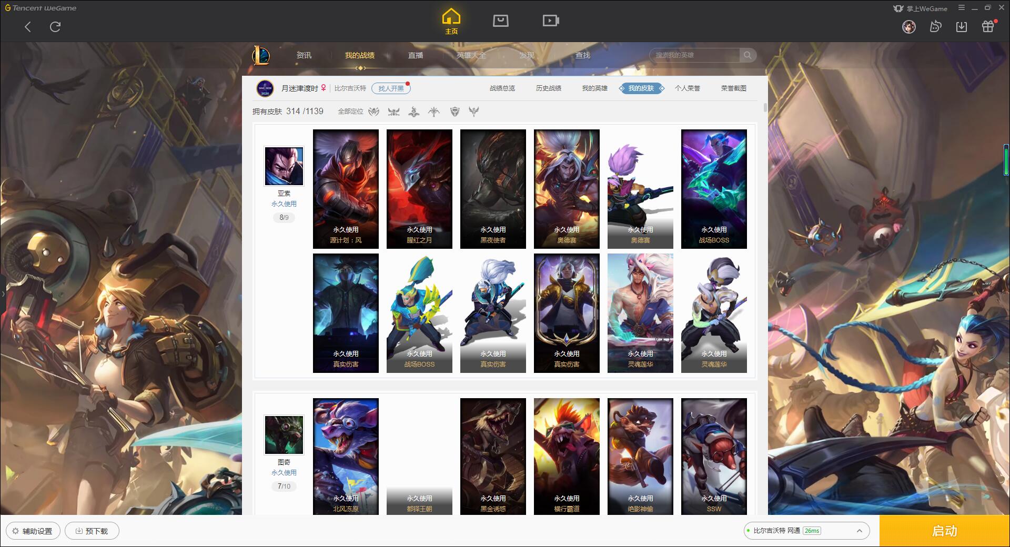The height and width of the screenshot is (547, 1010).
Task: Filter skins by the fourth role icon
Action: 434,112
